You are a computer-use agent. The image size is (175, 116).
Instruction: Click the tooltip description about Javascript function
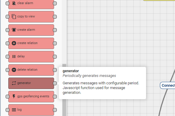[101, 88]
